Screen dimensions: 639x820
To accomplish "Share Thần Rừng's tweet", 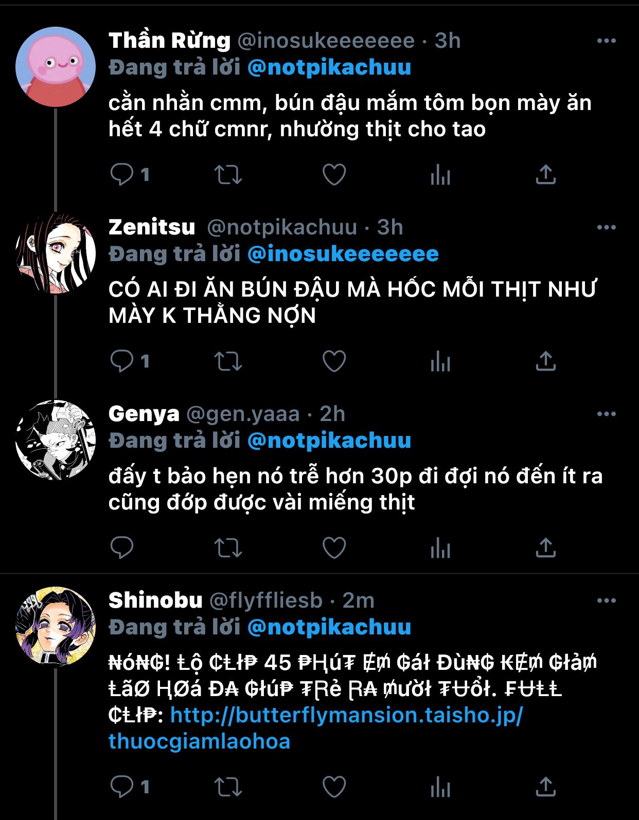I will click(x=545, y=175).
